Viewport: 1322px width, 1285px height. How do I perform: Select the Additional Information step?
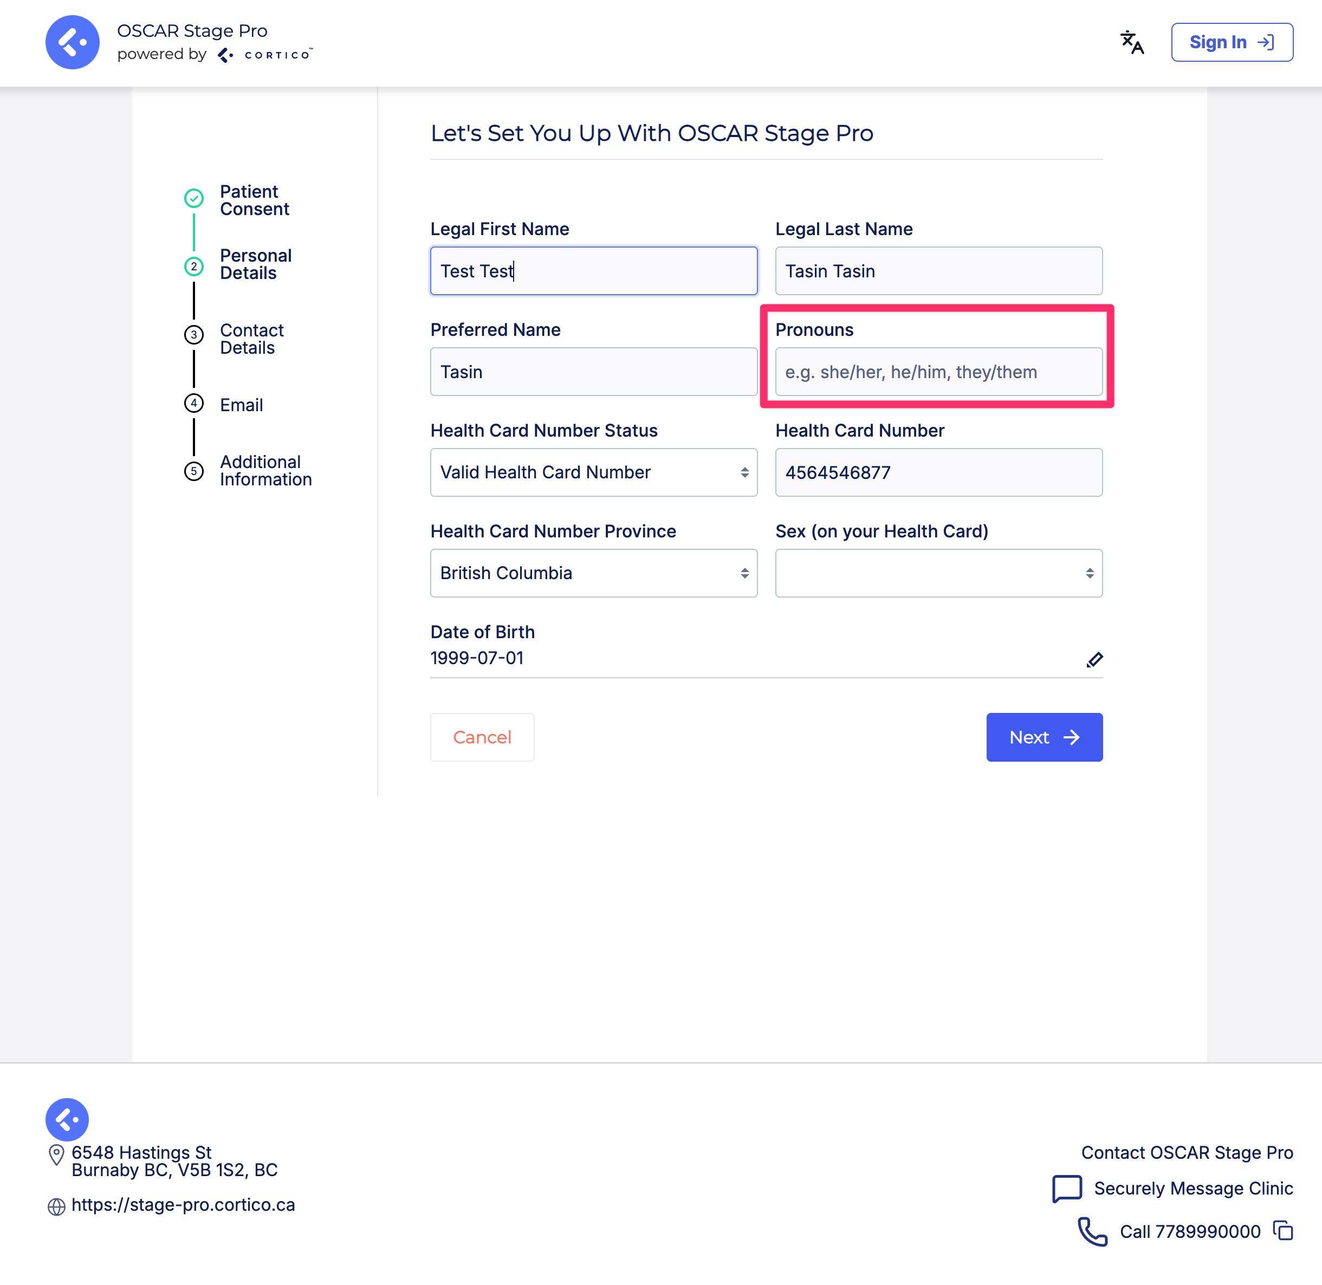pyautogui.click(x=265, y=470)
